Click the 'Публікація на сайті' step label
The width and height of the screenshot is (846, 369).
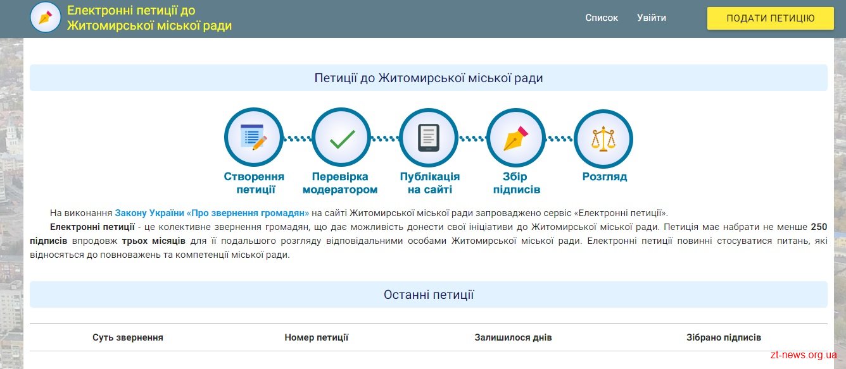point(430,183)
